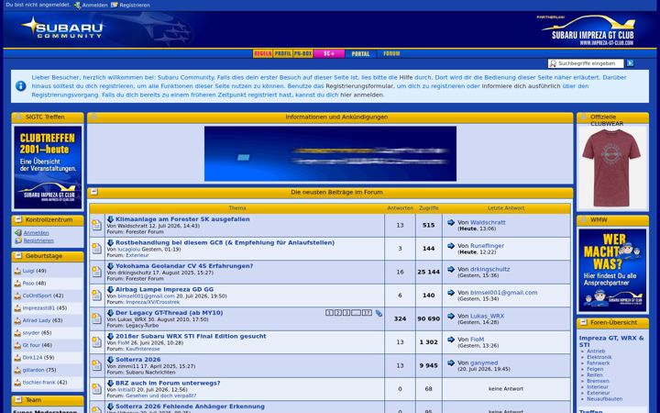Click the attachment paperclip icon on Legacy GT-Thread
Image resolution: width=660 pixels, height=413 pixels.
coord(379,313)
